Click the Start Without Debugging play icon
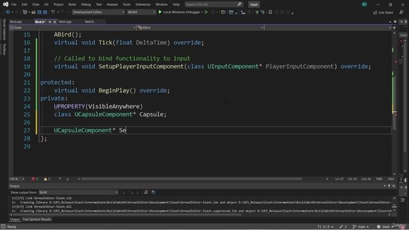The height and width of the screenshot is (230, 409). click(206, 12)
